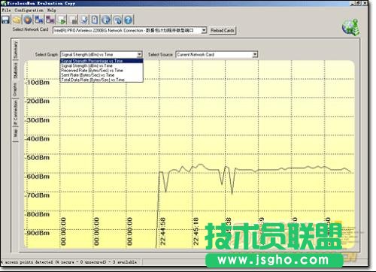Click the 22:44:58 time axis label
Viewport: 376px width, 272px height.
click(162, 231)
